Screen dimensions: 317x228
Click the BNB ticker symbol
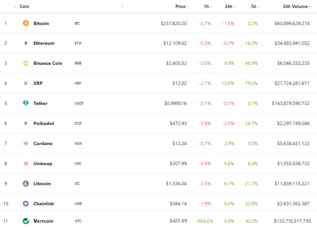(x=78, y=63)
